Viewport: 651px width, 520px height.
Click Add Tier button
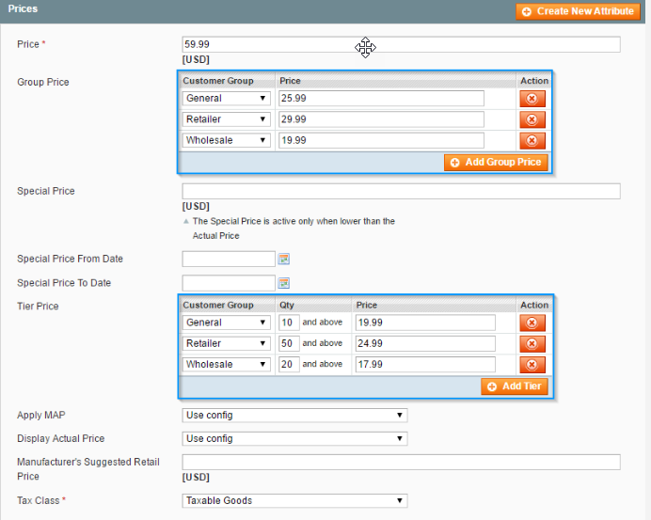click(x=515, y=386)
